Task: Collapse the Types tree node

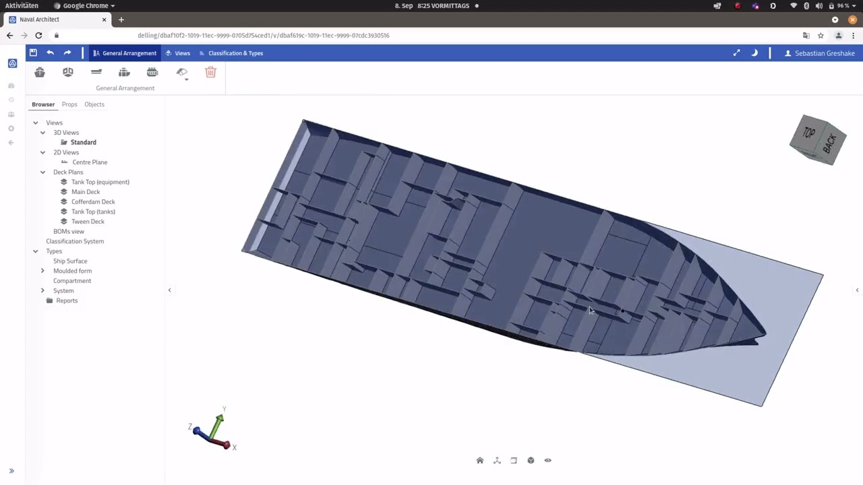Action: [x=36, y=251]
